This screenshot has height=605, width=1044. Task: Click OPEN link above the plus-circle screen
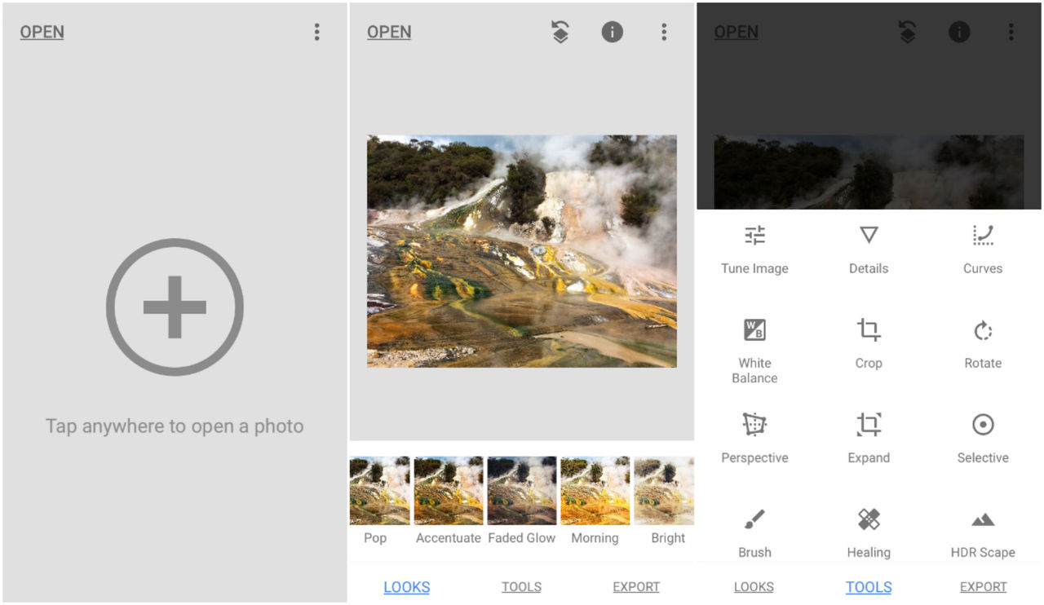click(x=42, y=32)
